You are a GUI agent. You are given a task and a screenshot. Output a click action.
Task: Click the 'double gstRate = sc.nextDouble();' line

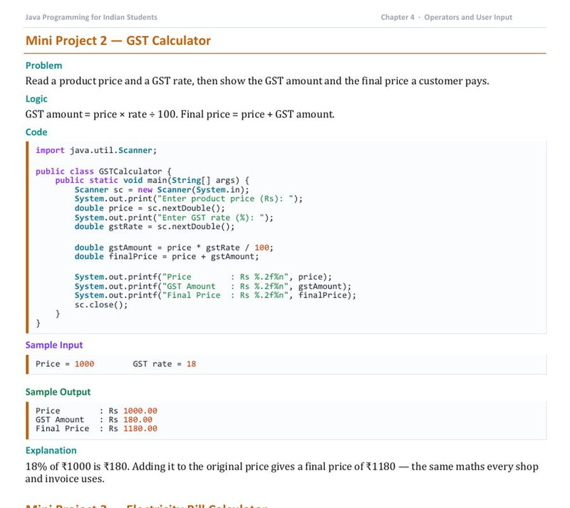point(155,226)
